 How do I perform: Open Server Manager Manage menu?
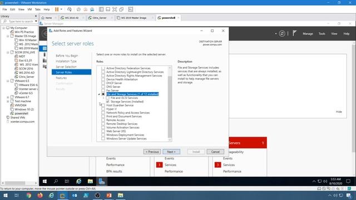tap(308, 33)
